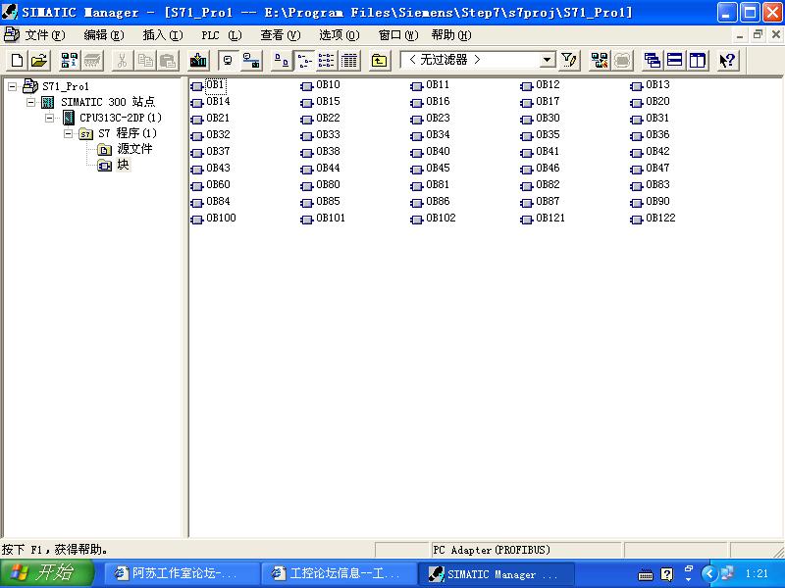This screenshot has height=588, width=785.
Task: Collapse the S71_Pro1 project node
Action: click(x=12, y=86)
